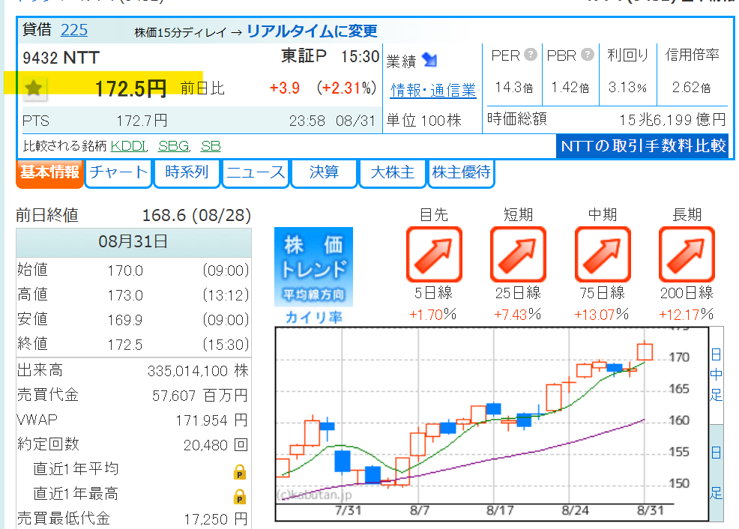Click the candlestick chart image
The width and height of the screenshot is (739, 529).
click(492, 424)
